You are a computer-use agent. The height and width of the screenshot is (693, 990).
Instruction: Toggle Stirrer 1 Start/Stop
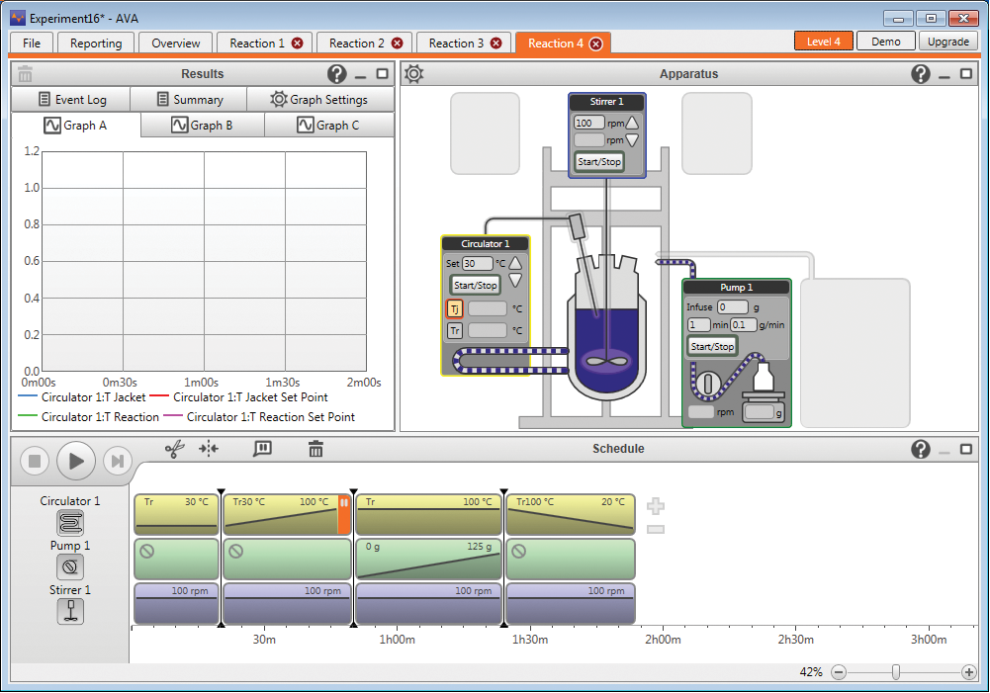click(600, 161)
